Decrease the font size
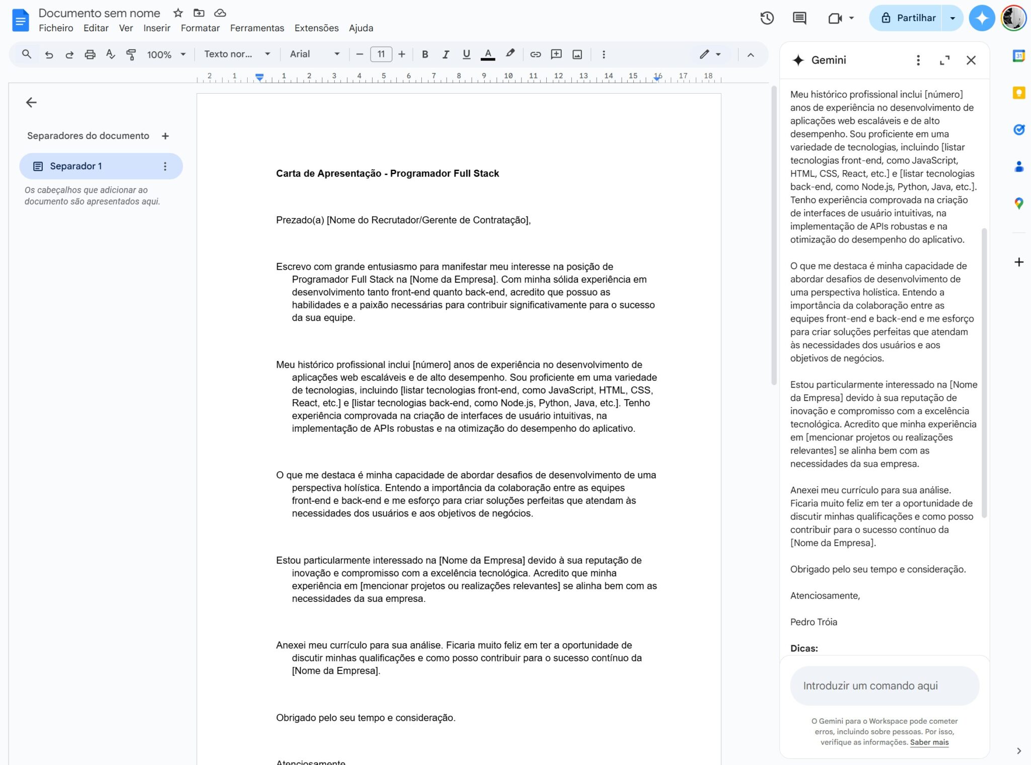 [x=359, y=54]
